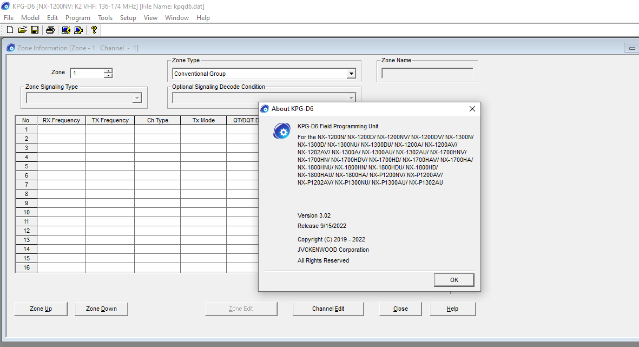The width and height of the screenshot is (639, 347).
Task: Expand Optional Signaling Decode Condition dropdown
Action: click(351, 98)
